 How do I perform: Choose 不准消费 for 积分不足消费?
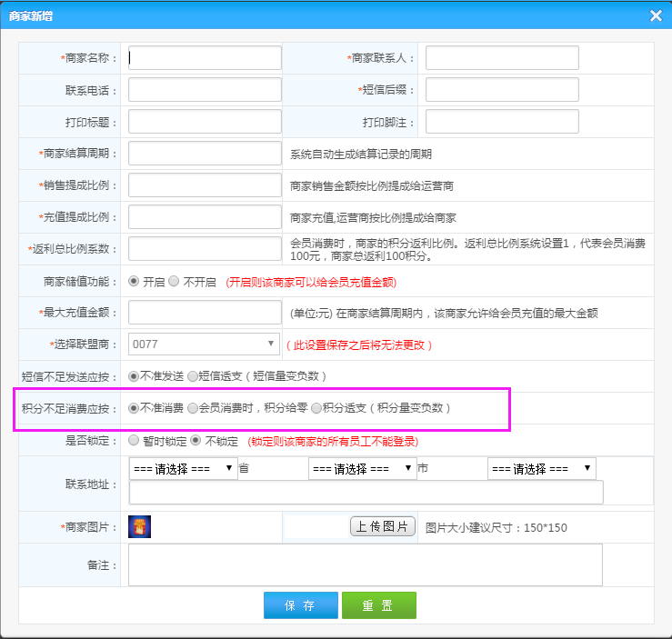(x=134, y=408)
